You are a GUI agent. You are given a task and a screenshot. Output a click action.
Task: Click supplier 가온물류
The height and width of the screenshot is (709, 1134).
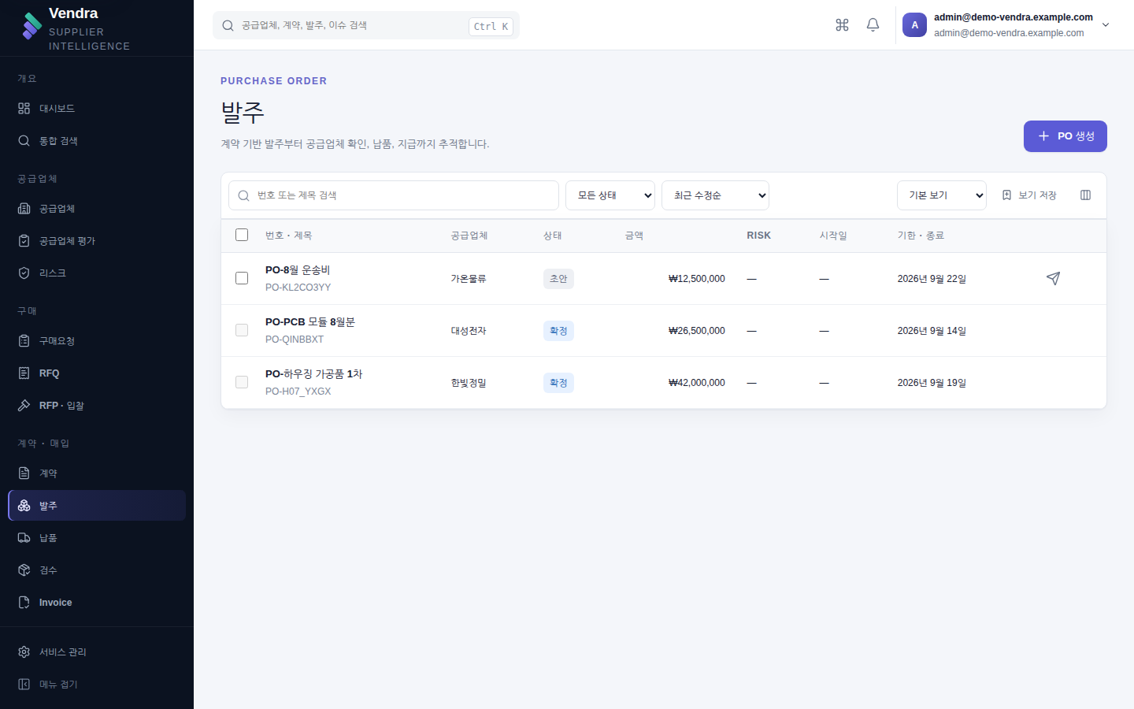click(x=469, y=279)
